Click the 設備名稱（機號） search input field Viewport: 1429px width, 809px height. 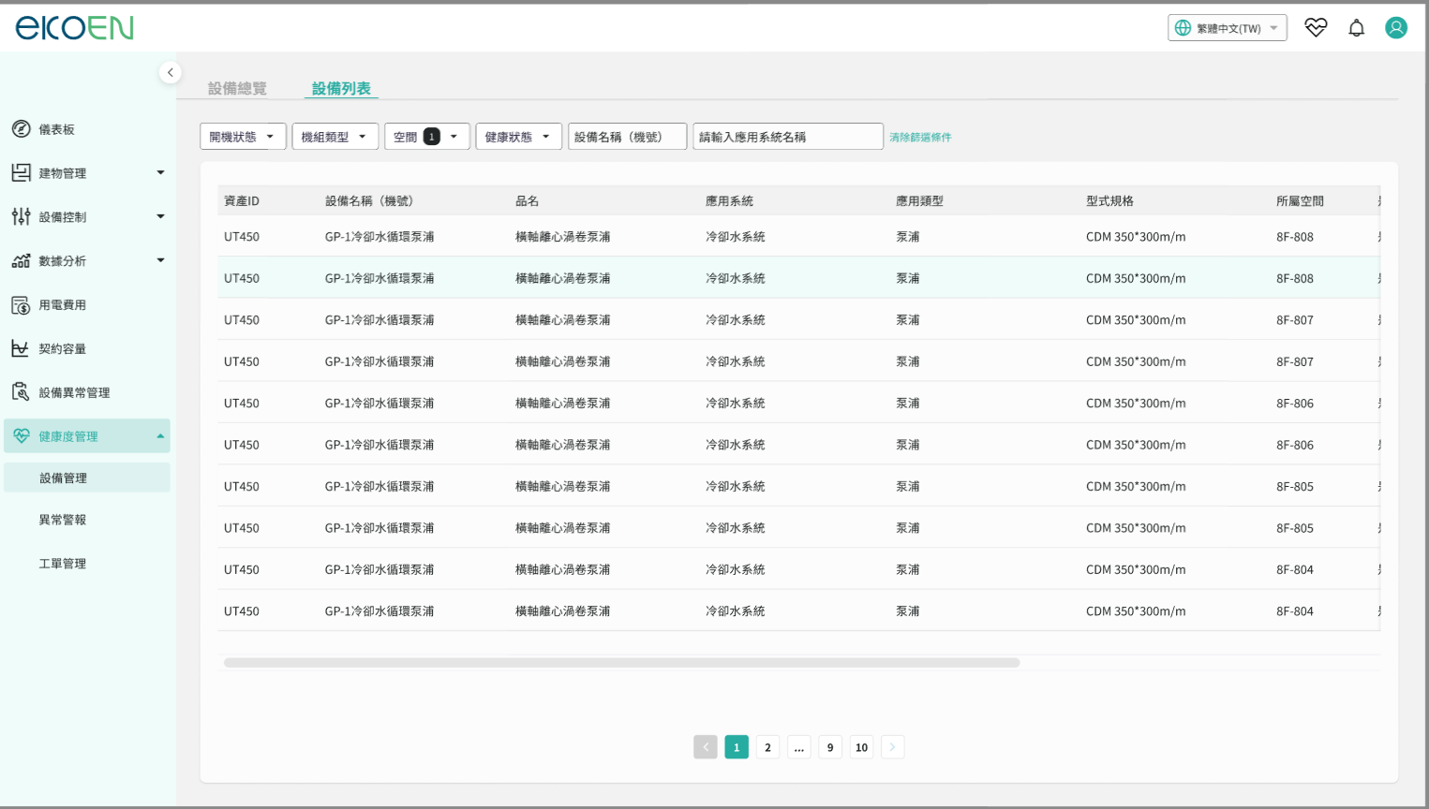(x=627, y=137)
